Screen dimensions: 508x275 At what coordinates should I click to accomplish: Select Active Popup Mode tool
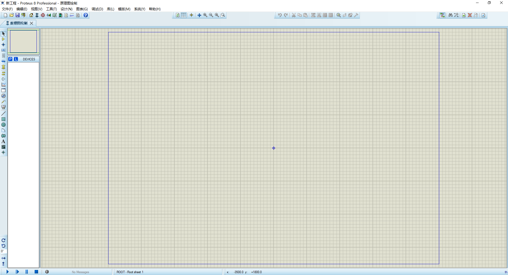pyautogui.click(x=3, y=90)
